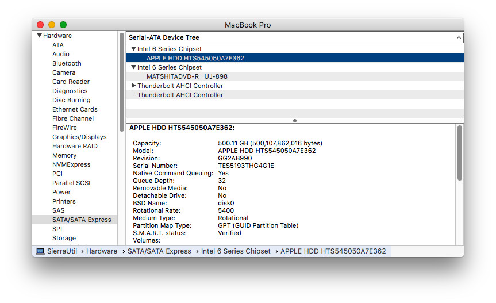Select Printers in the sidebar
The width and height of the screenshot is (496, 303).
coord(64,201)
